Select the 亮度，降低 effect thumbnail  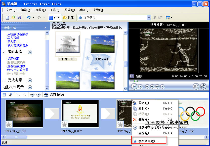tap(103, 44)
